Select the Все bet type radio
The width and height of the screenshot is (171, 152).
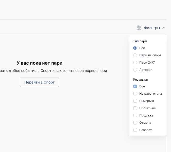click(x=135, y=48)
